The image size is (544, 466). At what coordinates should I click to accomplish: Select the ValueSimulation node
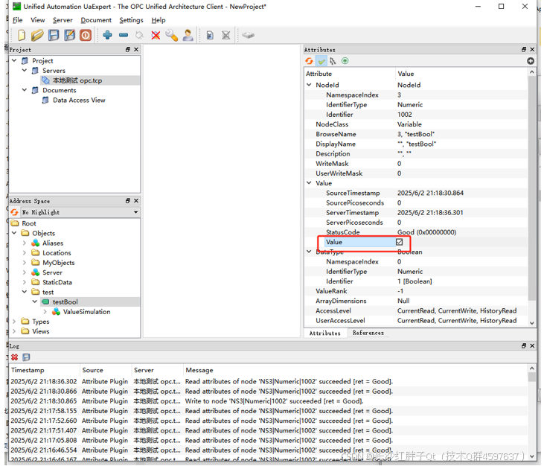pos(86,312)
